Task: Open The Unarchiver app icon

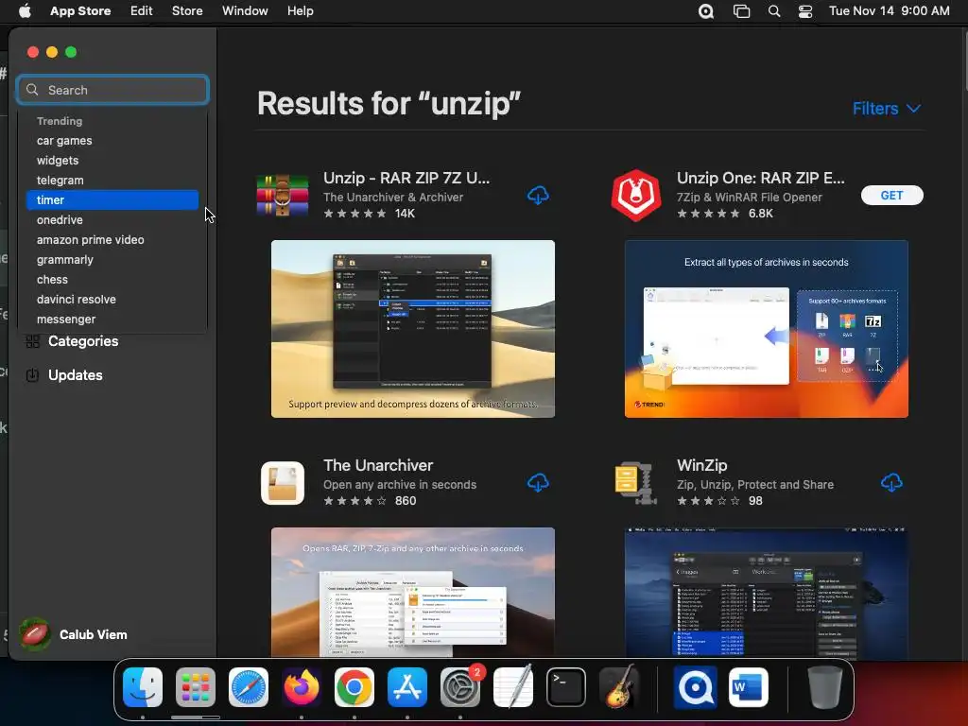Action: pos(282,483)
